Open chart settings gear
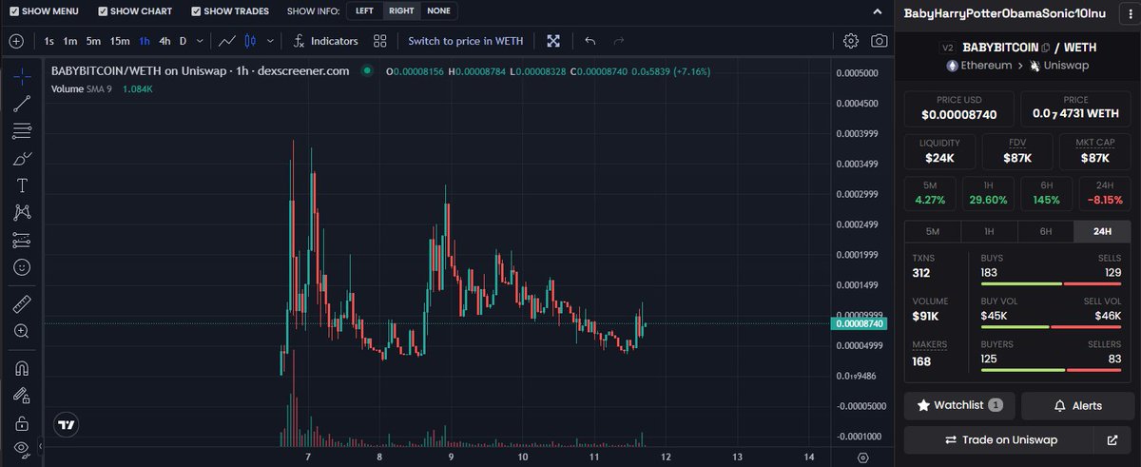Viewport: 1141px width, 467px height. click(x=851, y=41)
